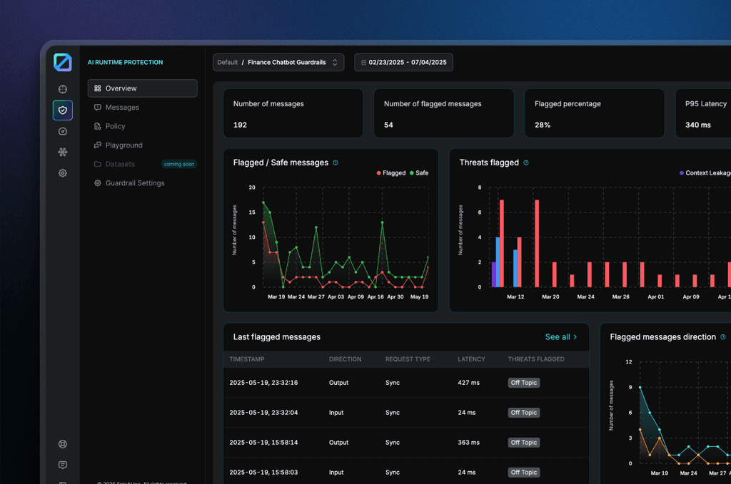Click the target icon at top of icon rail
The width and height of the screenshot is (731, 484).
coord(62,89)
